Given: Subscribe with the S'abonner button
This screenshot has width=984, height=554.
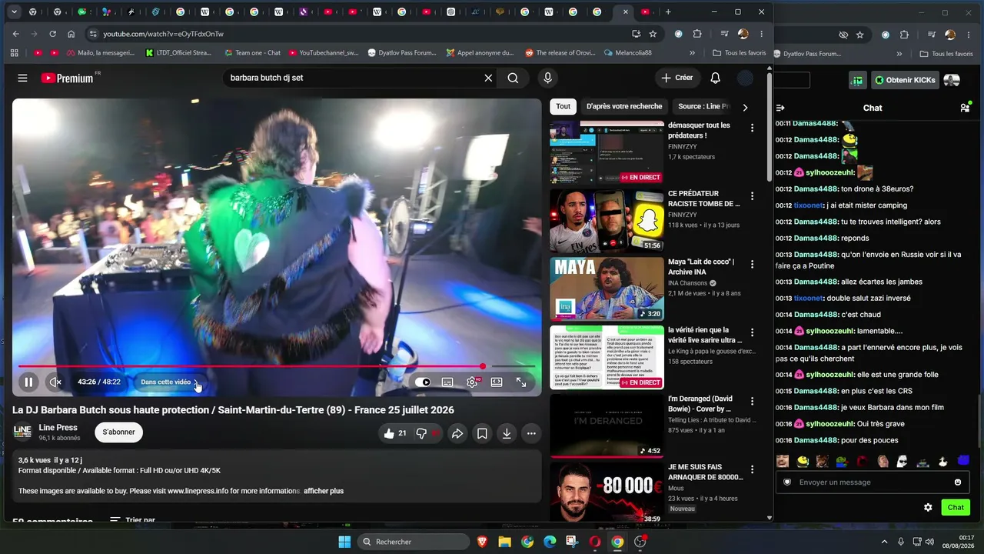Looking at the screenshot, I should pyautogui.click(x=119, y=432).
